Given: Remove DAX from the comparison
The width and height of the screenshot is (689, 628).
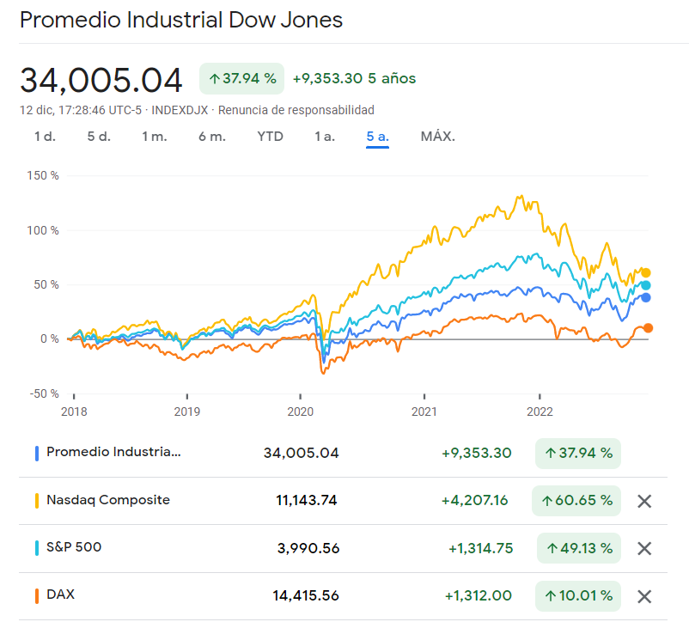Looking at the screenshot, I should click(644, 596).
